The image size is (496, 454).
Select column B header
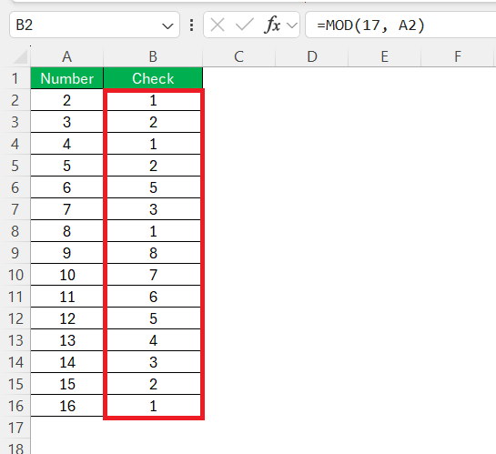(x=153, y=57)
